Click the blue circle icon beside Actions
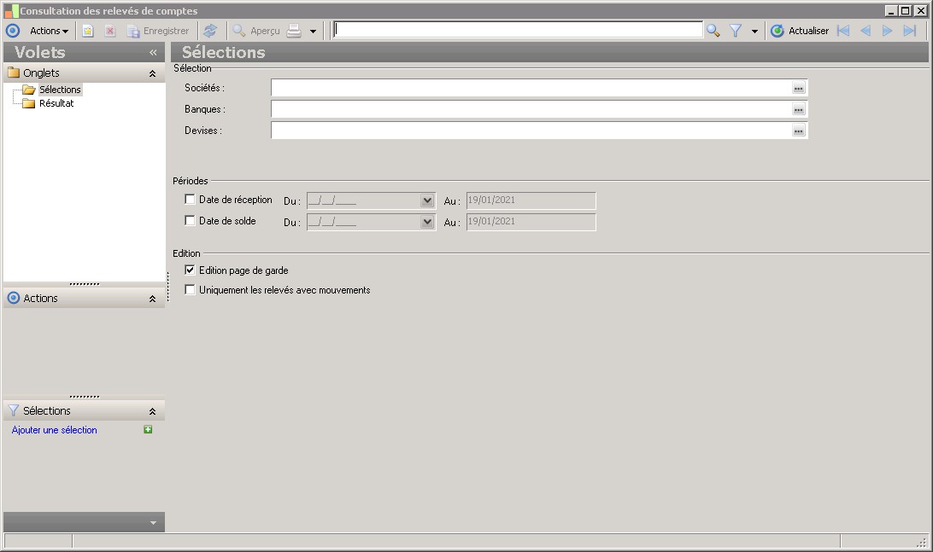The height and width of the screenshot is (552, 933). (13, 31)
